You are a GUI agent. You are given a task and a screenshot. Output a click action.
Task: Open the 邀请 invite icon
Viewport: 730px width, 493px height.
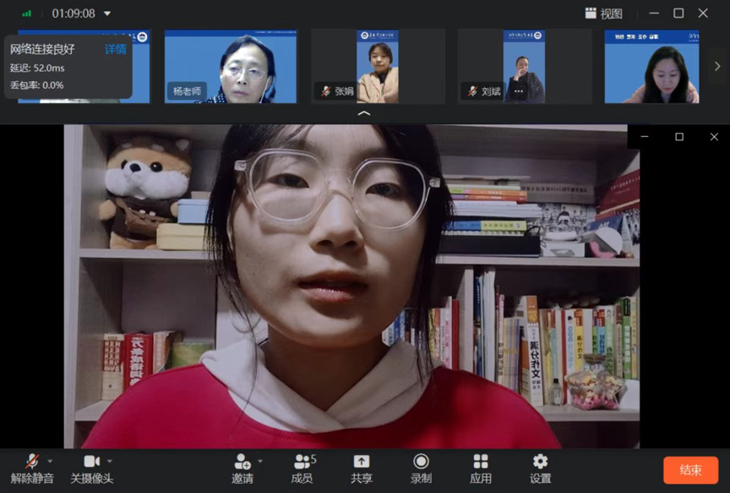pyautogui.click(x=242, y=462)
